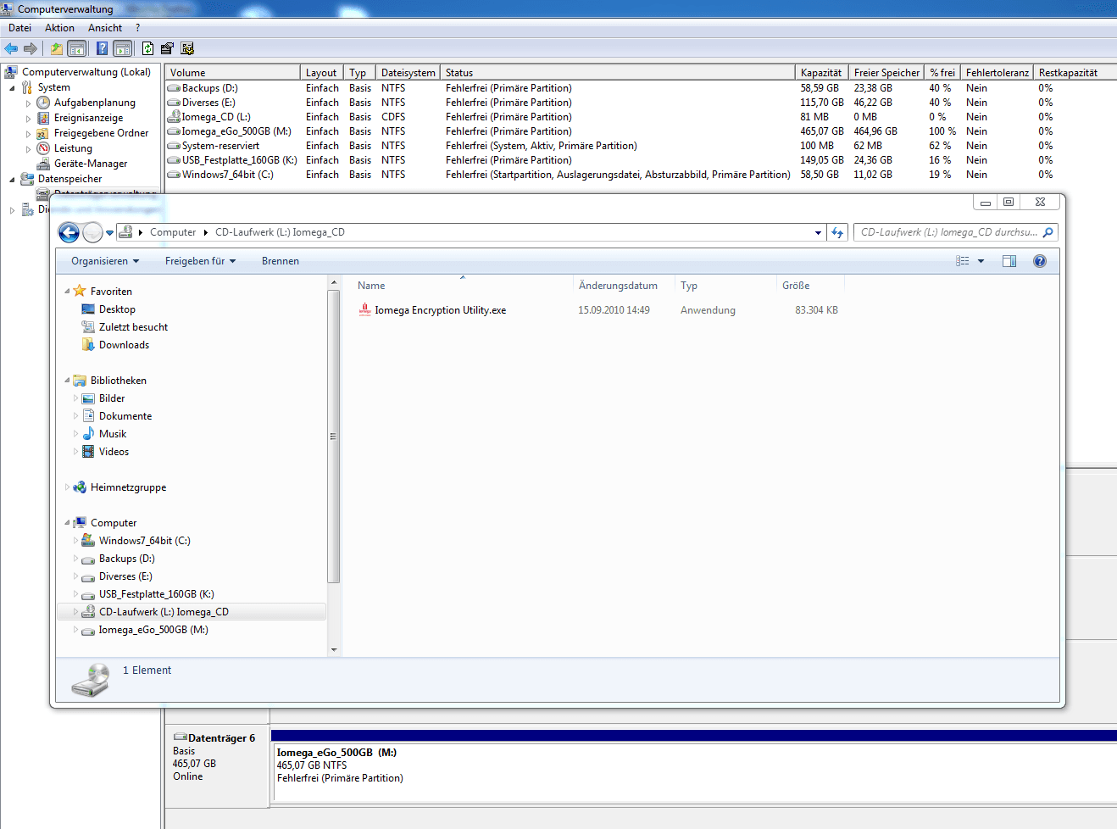Expand Leistung tree node

coord(28,149)
